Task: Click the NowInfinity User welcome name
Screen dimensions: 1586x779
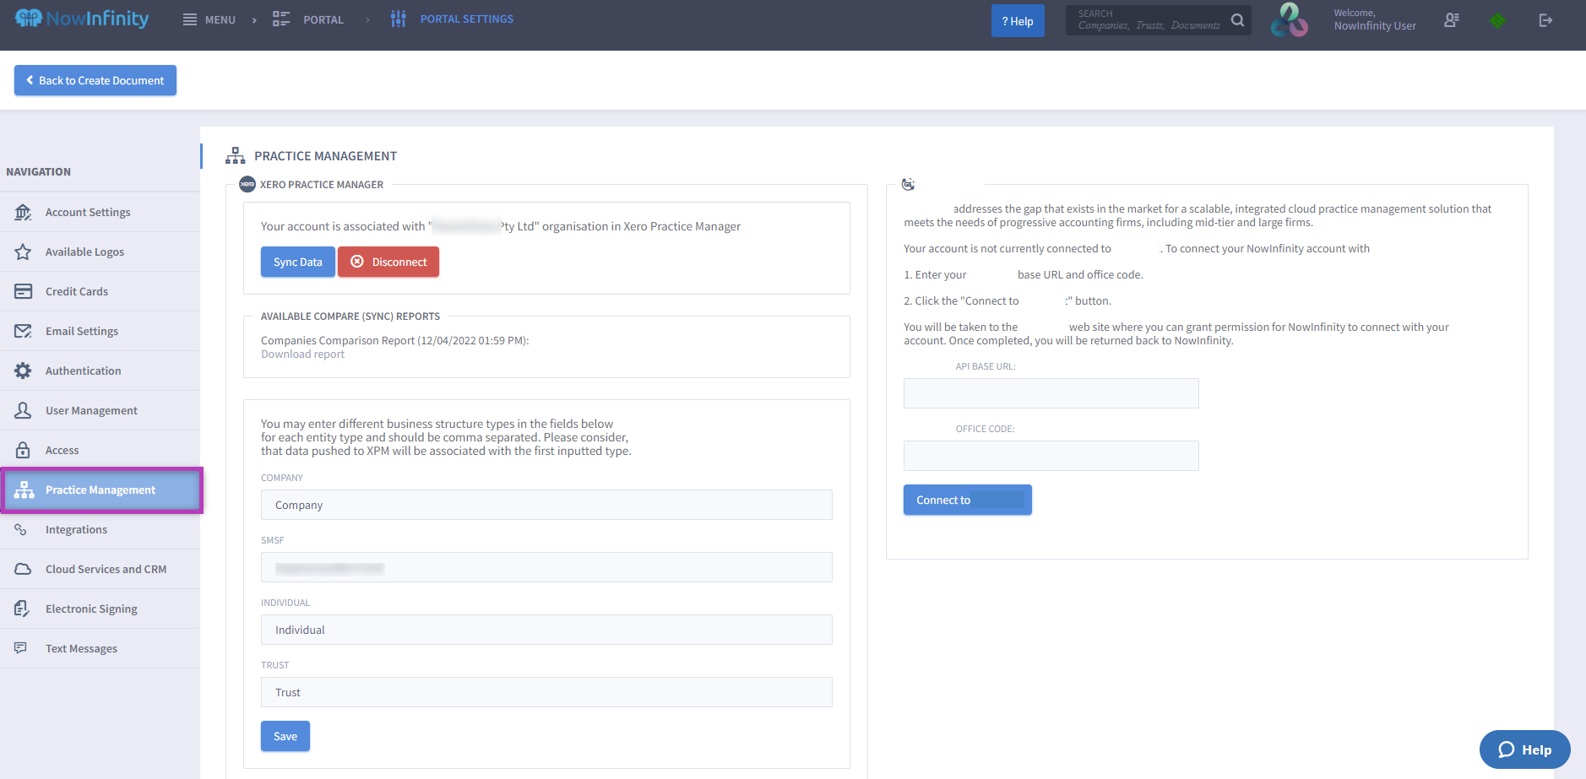Action: 1375,26
